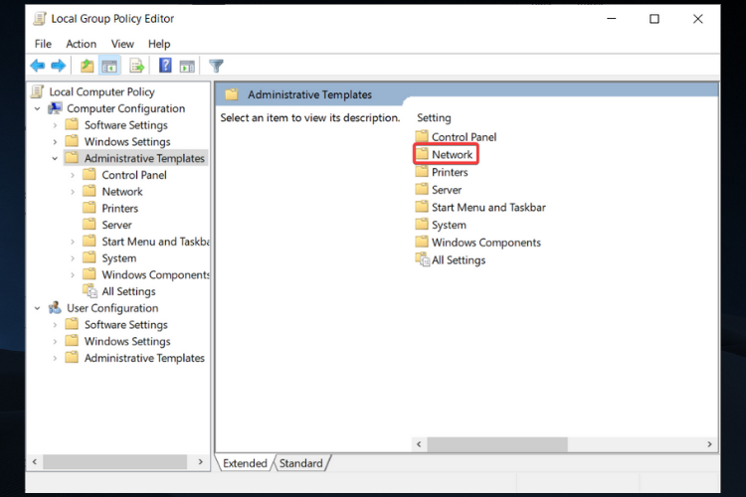The height and width of the screenshot is (497, 746).
Task: Select Network in left tree
Action: pos(122,192)
